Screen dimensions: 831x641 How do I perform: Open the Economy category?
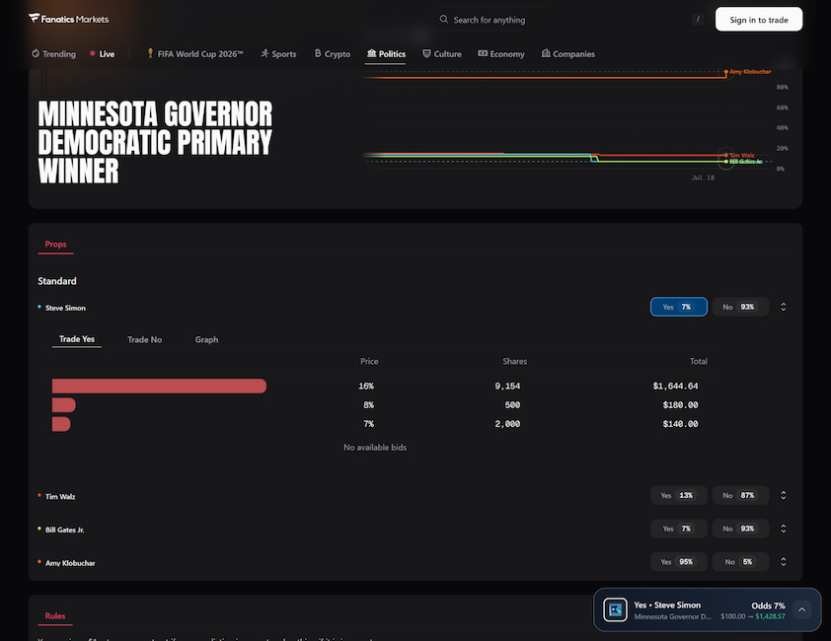click(501, 53)
